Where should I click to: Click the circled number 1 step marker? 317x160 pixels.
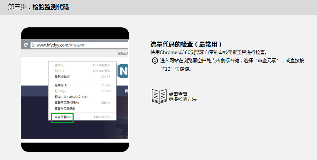(x=155, y=61)
